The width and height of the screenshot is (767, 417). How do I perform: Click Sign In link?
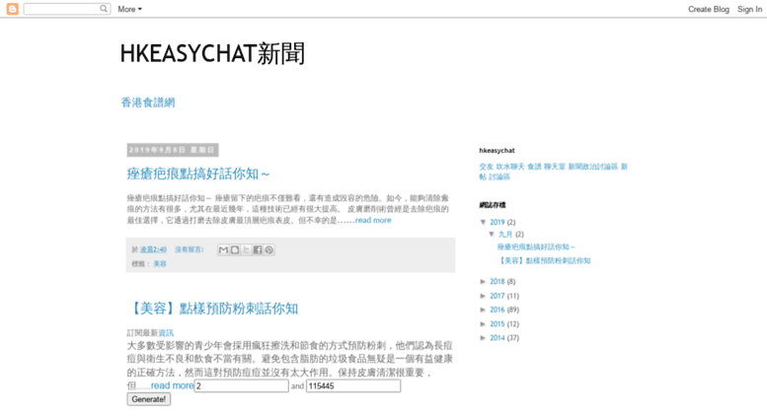(x=749, y=9)
